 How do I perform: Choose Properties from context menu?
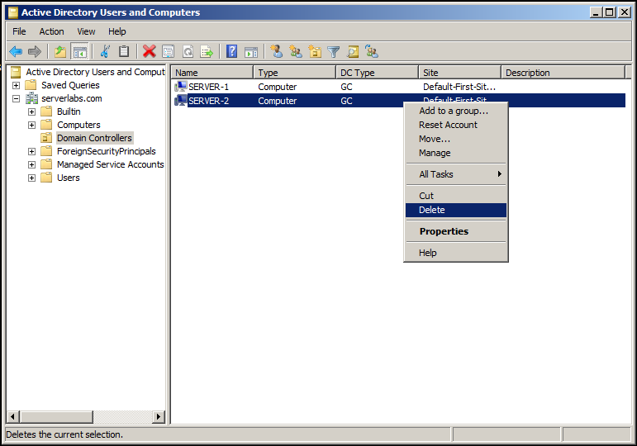pyautogui.click(x=456, y=231)
